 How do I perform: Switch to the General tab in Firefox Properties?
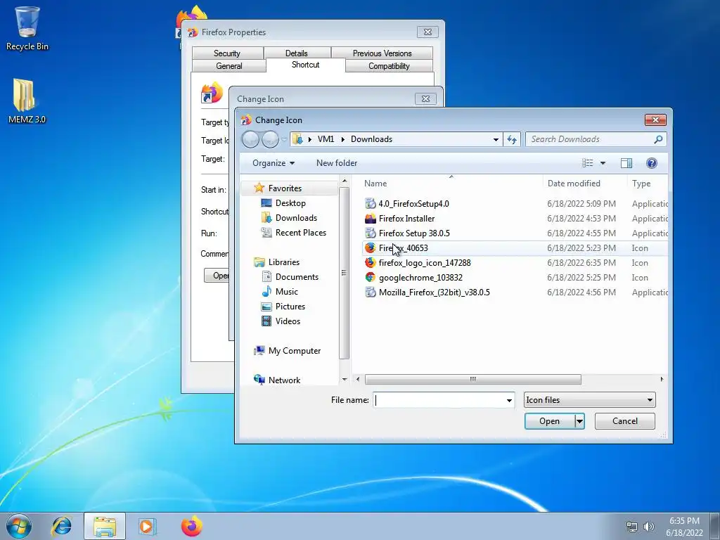229,66
